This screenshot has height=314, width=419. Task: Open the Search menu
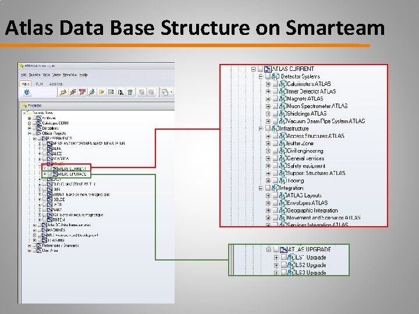[x=34, y=75]
